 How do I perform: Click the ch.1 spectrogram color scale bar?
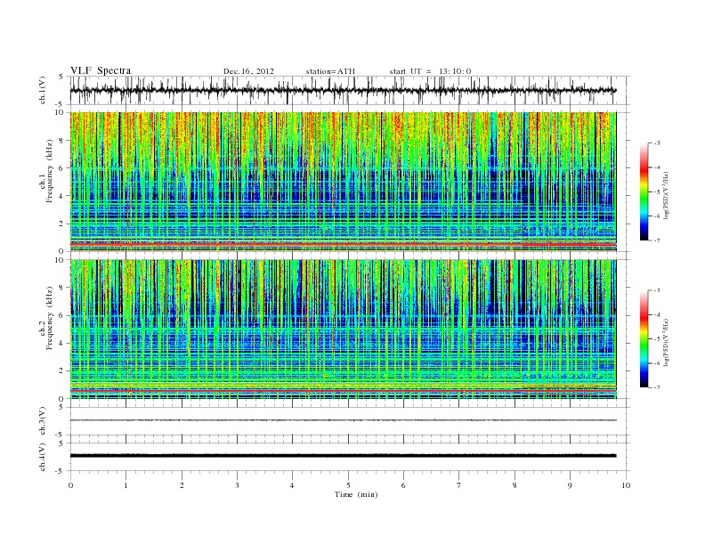pos(644,191)
